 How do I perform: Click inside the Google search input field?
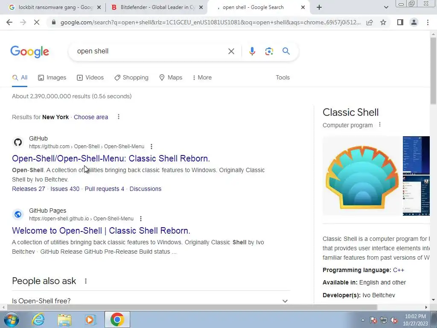(x=151, y=51)
